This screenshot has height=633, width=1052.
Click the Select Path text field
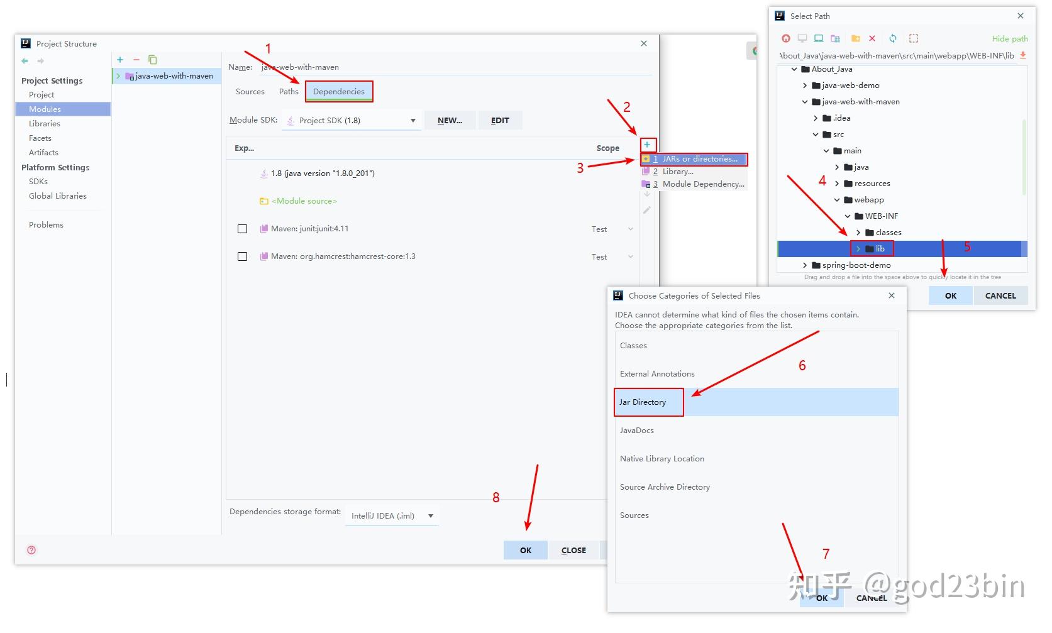pyautogui.click(x=897, y=55)
